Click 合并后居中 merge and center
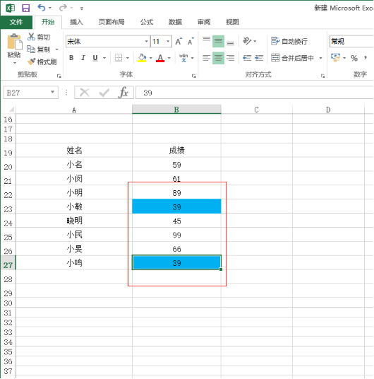Screen dimensions: 374x379 292,58
